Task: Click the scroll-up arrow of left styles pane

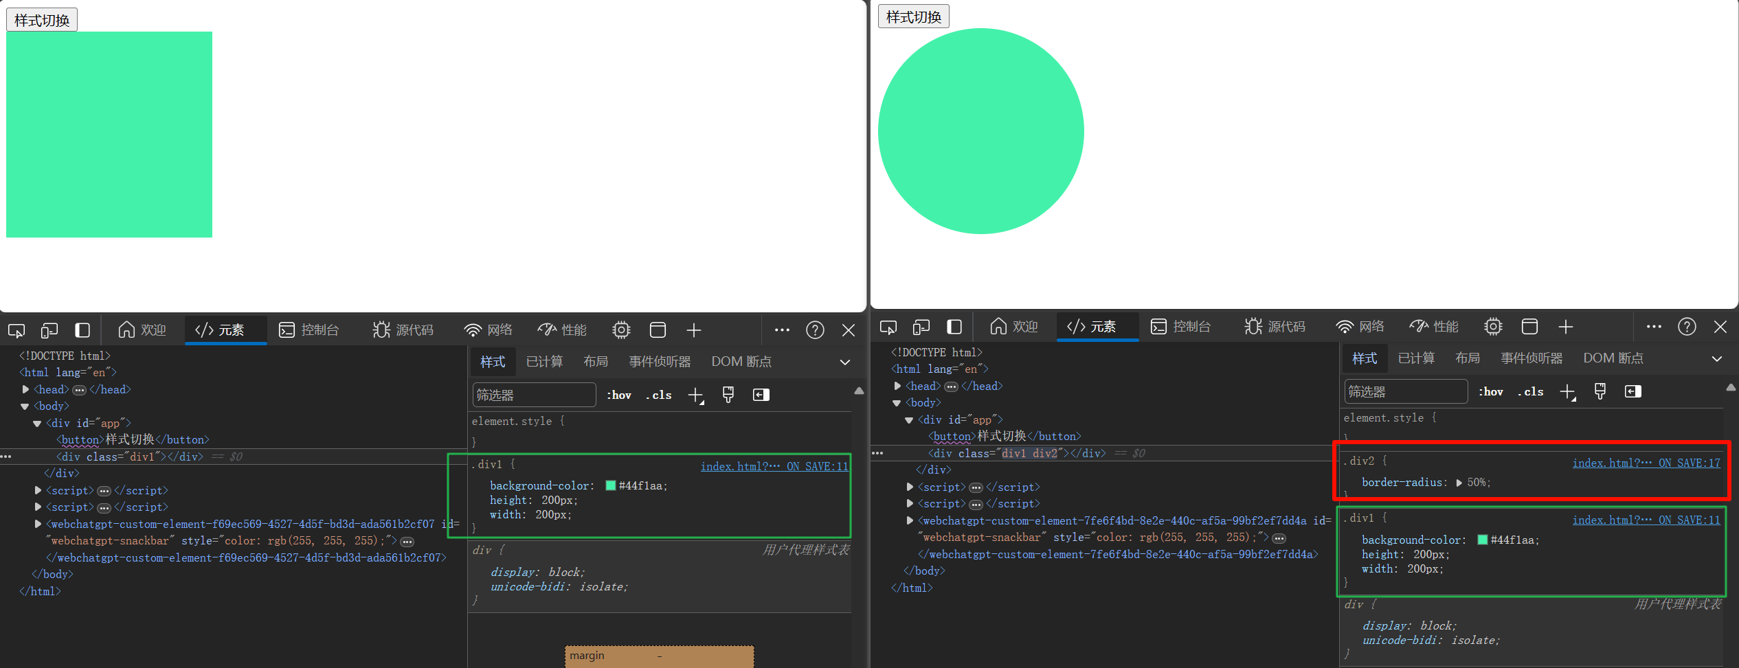Action: coord(859,391)
